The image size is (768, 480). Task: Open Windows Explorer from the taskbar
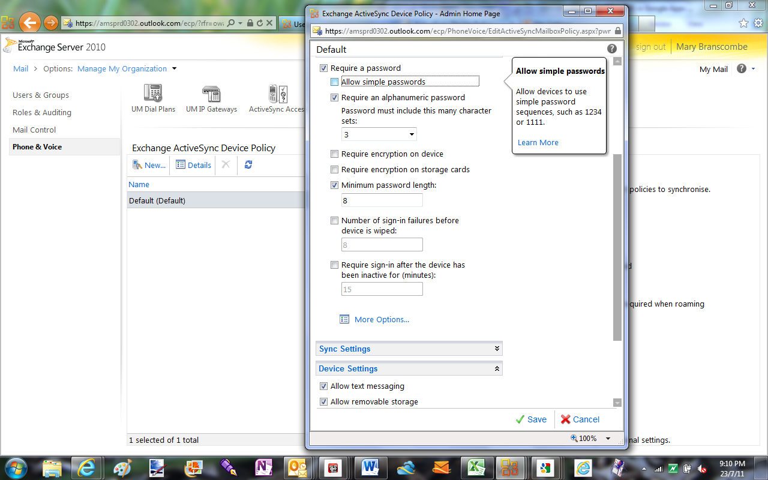(53, 467)
